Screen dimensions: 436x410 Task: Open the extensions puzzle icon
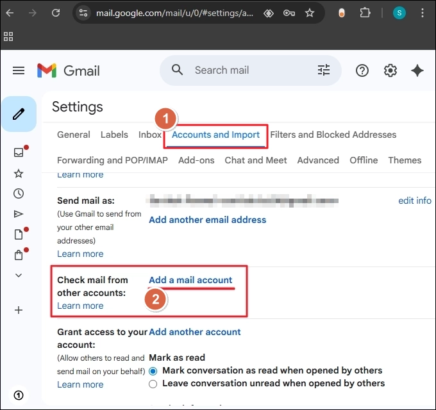pos(365,13)
